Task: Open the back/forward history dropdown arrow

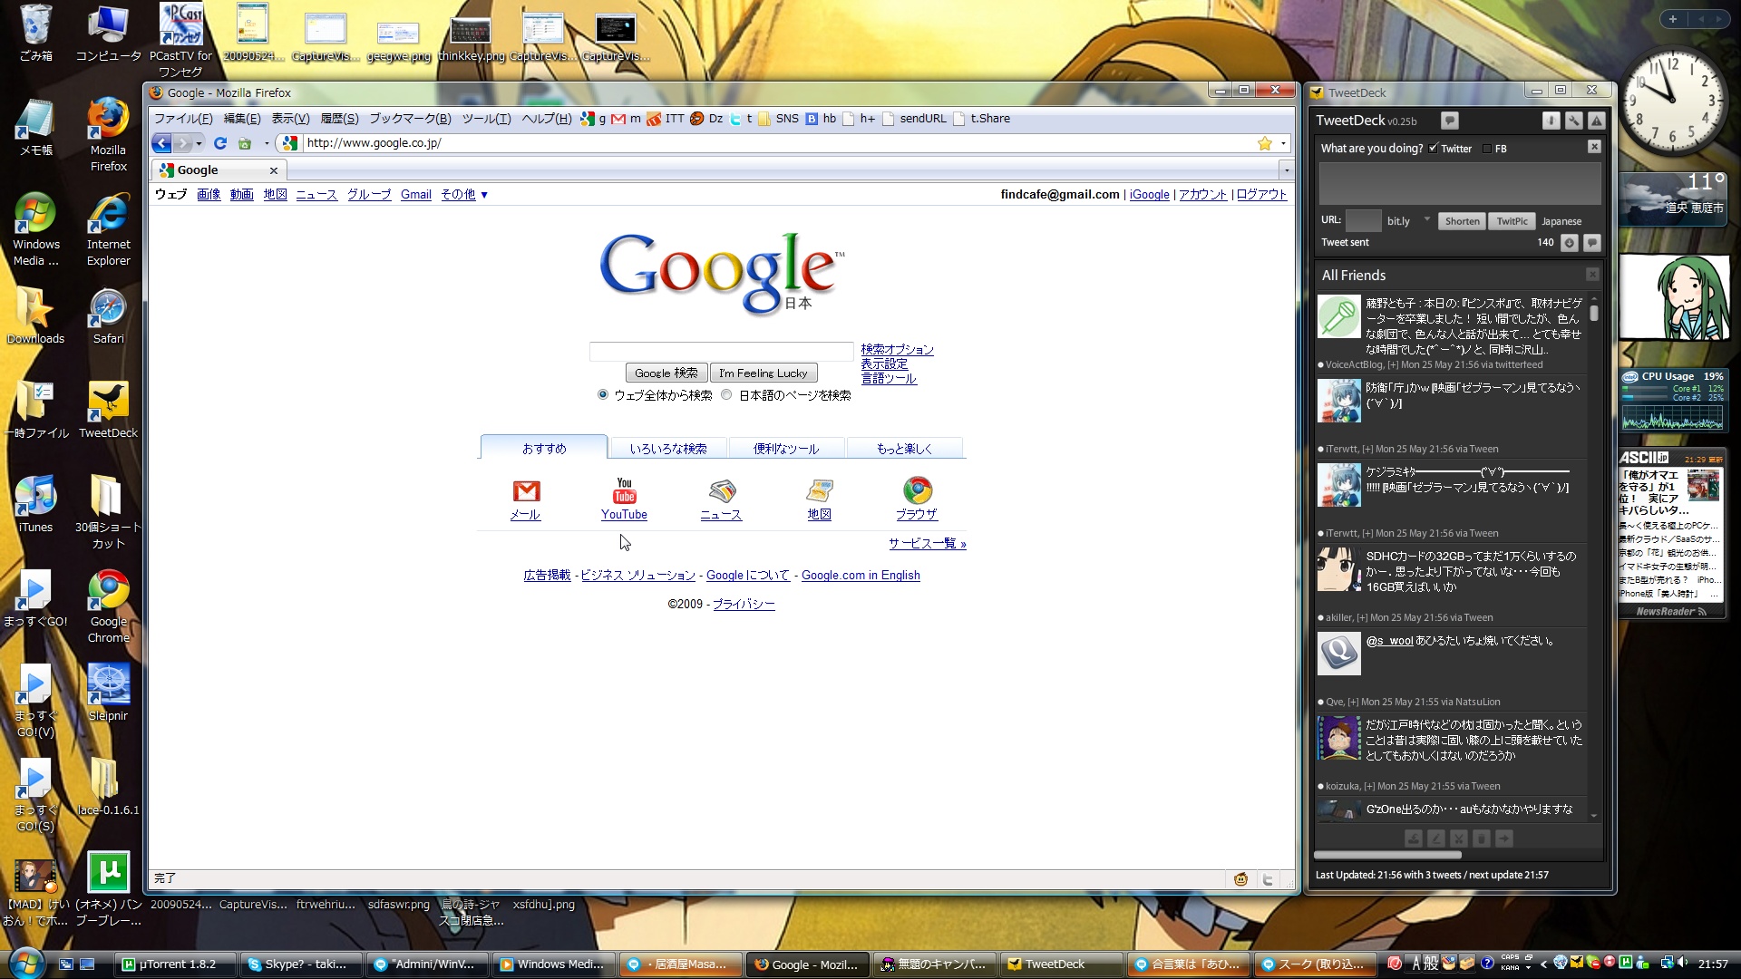Action: (x=199, y=143)
